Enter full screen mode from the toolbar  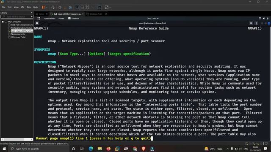[x=88, y=7]
